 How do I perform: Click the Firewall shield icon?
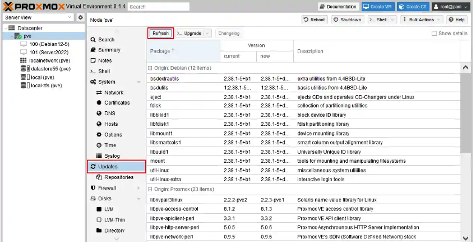pos(93,188)
